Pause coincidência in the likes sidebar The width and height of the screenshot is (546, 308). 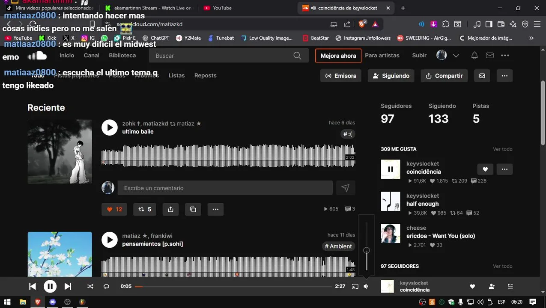pos(391,169)
